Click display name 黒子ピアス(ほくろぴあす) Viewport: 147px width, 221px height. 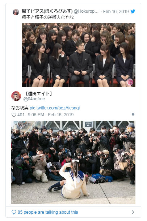coord(47,11)
